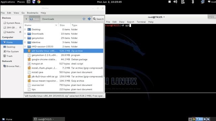The image size is (216, 121).
Task: Eject the Nabilfm volume
Action: coord(20,32)
